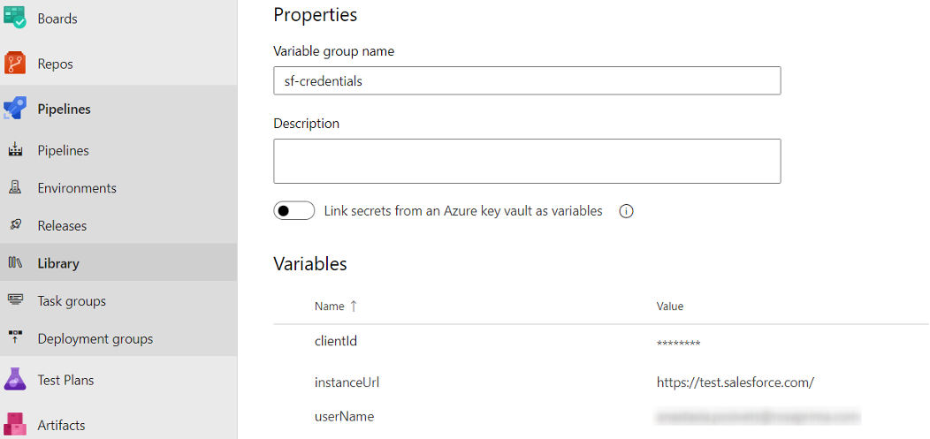
Task: Open the Task groups icon
Action: coord(15,300)
